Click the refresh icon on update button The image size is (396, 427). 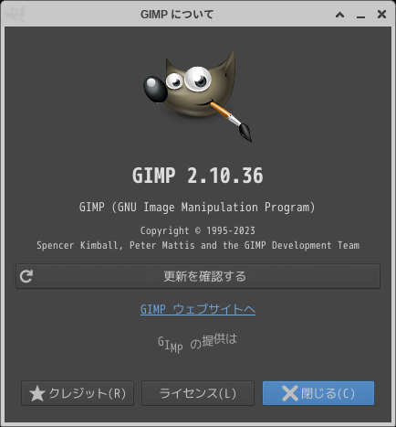pyautogui.click(x=26, y=276)
